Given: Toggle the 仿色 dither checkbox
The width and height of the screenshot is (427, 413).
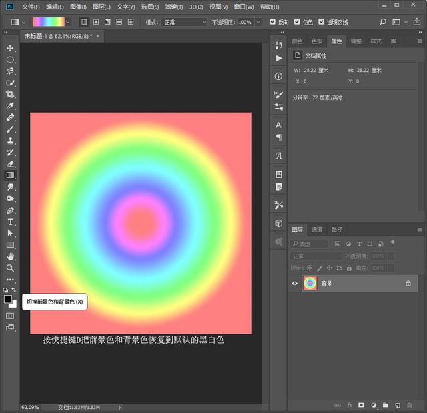Looking at the screenshot, I should [297, 22].
